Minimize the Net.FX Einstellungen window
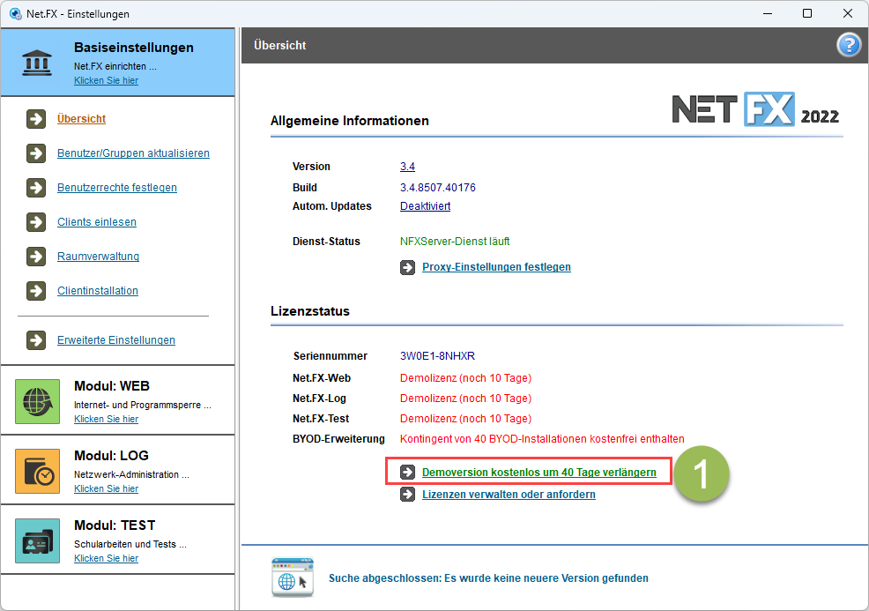 tap(768, 13)
